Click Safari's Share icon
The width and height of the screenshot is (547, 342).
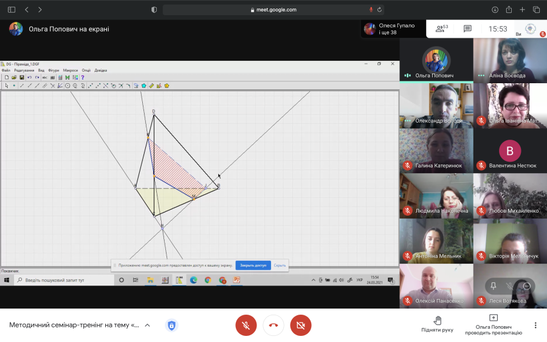click(509, 10)
